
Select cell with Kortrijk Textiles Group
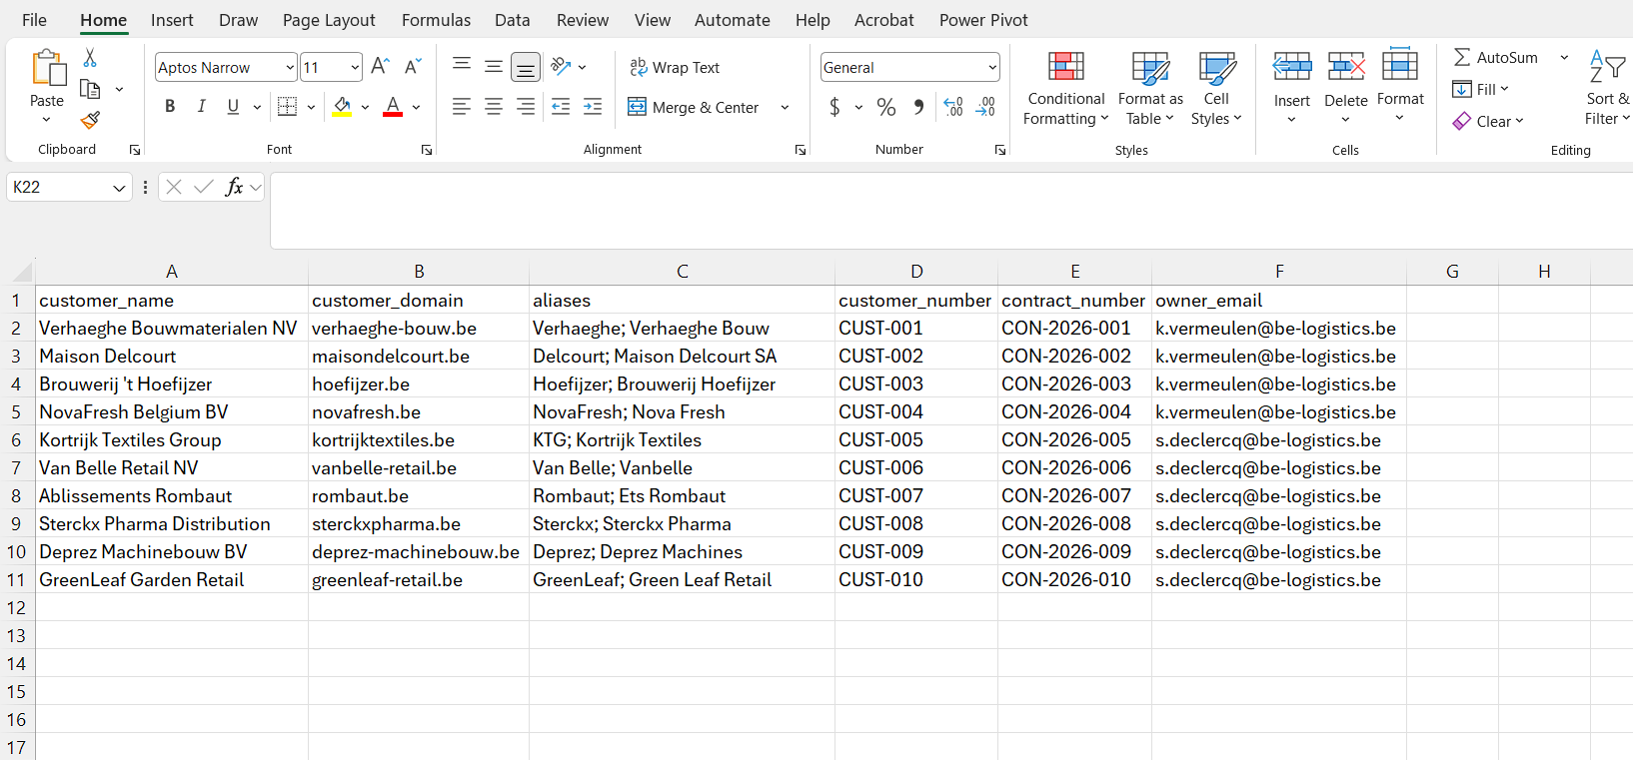coord(172,439)
